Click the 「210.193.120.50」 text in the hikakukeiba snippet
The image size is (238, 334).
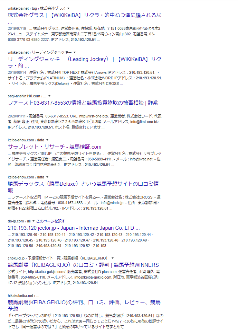[67, 316]
